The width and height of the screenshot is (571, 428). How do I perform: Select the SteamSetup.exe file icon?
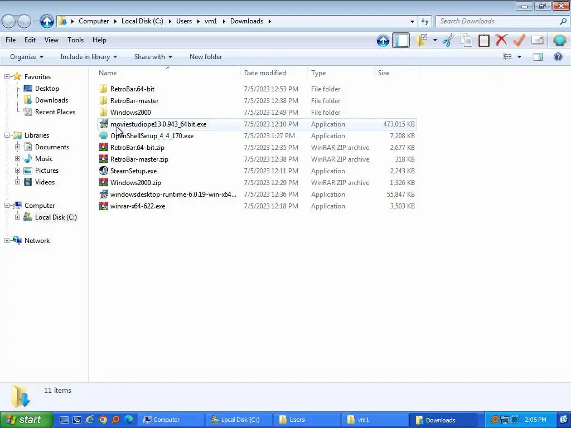click(x=104, y=171)
